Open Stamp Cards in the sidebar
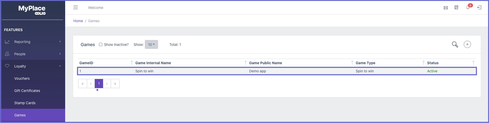 (25, 103)
